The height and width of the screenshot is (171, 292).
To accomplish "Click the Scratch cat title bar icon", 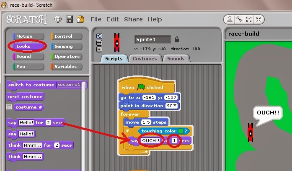I will pyautogui.click(x=5, y=5).
